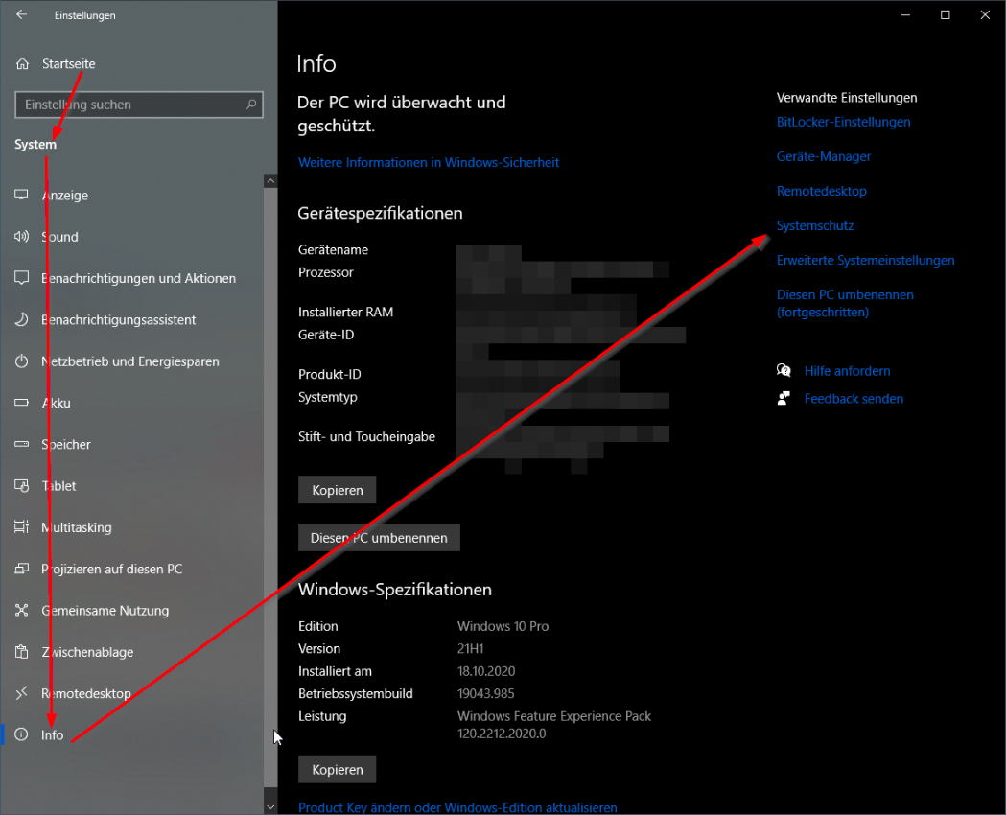Image resolution: width=1006 pixels, height=815 pixels.
Task: Click the Zwischenablage clipboard icon
Action: [x=22, y=652]
